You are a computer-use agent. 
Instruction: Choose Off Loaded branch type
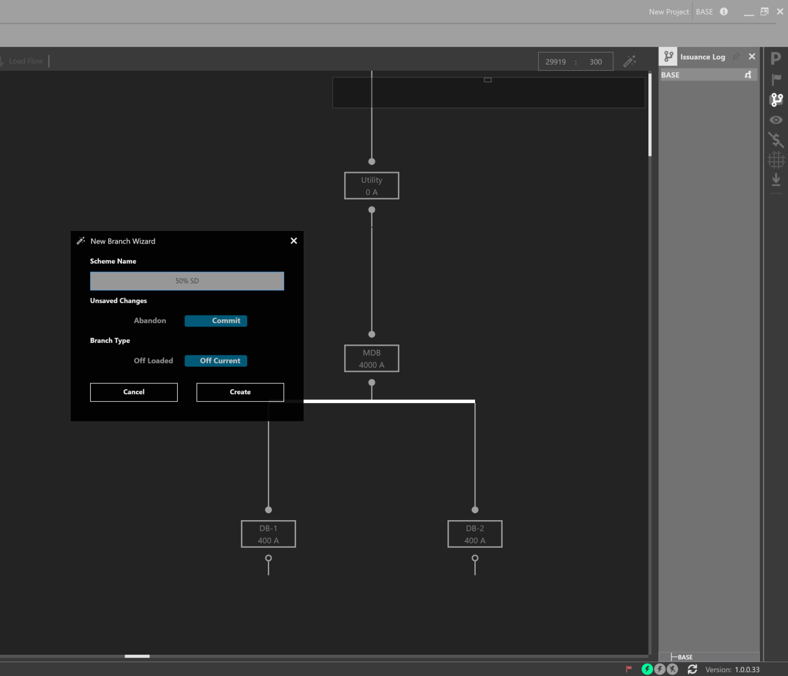pos(153,361)
